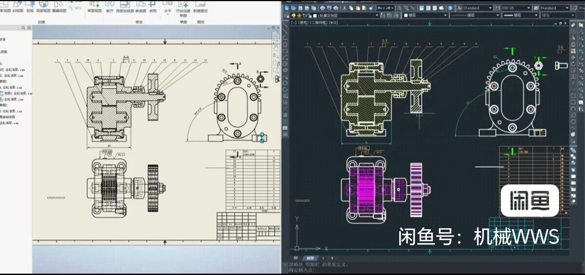Select the 重叠视图 overlay view tool
Image resolution: width=585 pixels, height=275 pixels.
point(59,7)
